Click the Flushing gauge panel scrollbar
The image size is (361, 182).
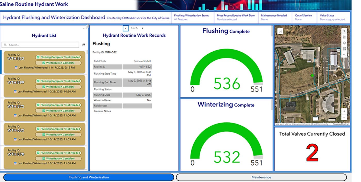pos(272,31)
